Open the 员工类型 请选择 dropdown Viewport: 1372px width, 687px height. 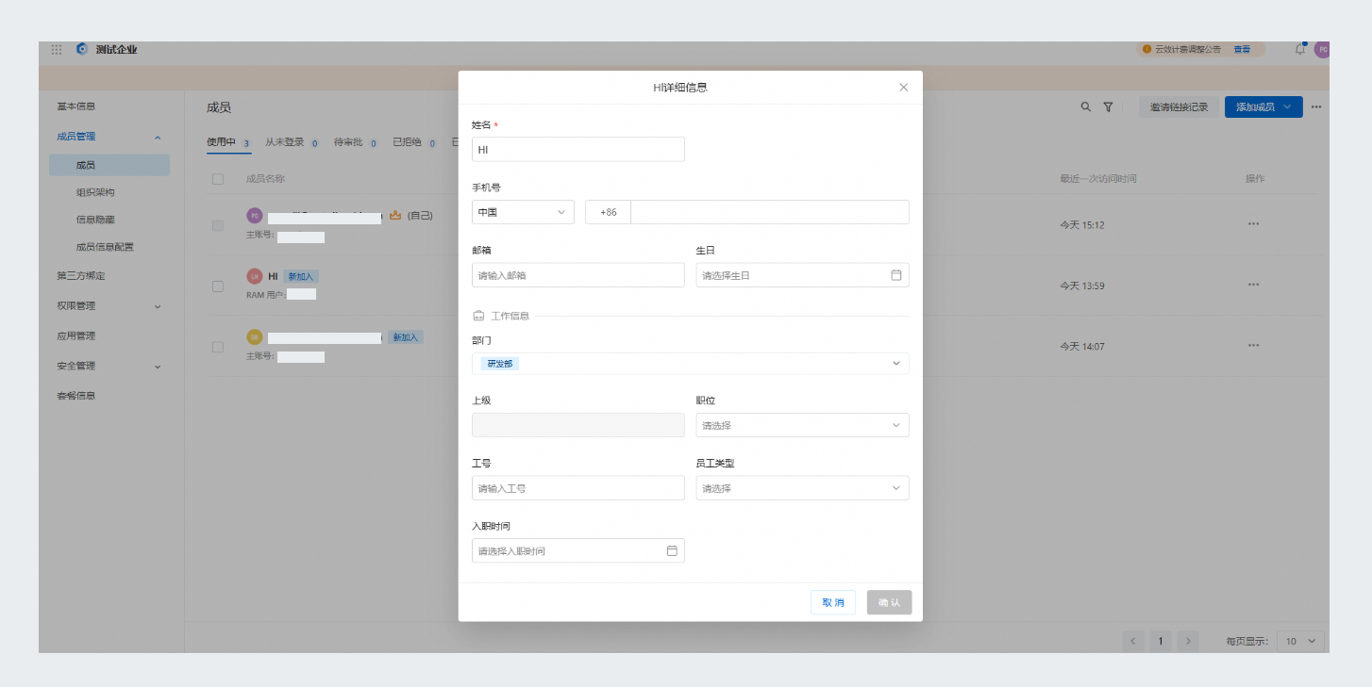click(803, 488)
